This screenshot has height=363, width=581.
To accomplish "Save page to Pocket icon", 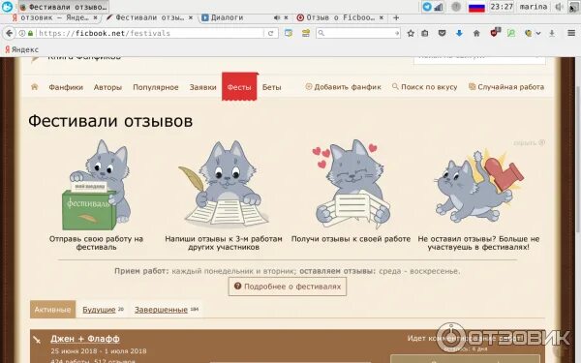I will click(442, 33).
